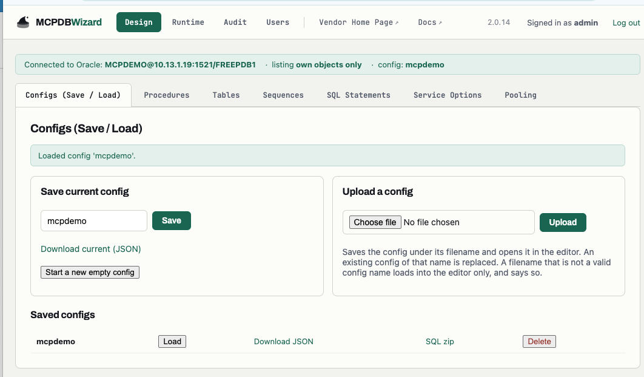Click the MCPDBWizard wizard hat logo
Image resolution: width=644 pixels, height=377 pixels.
[x=23, y=22]
